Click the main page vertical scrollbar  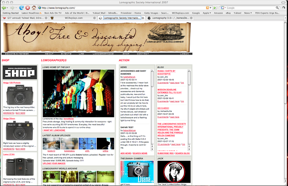point(285,63)
